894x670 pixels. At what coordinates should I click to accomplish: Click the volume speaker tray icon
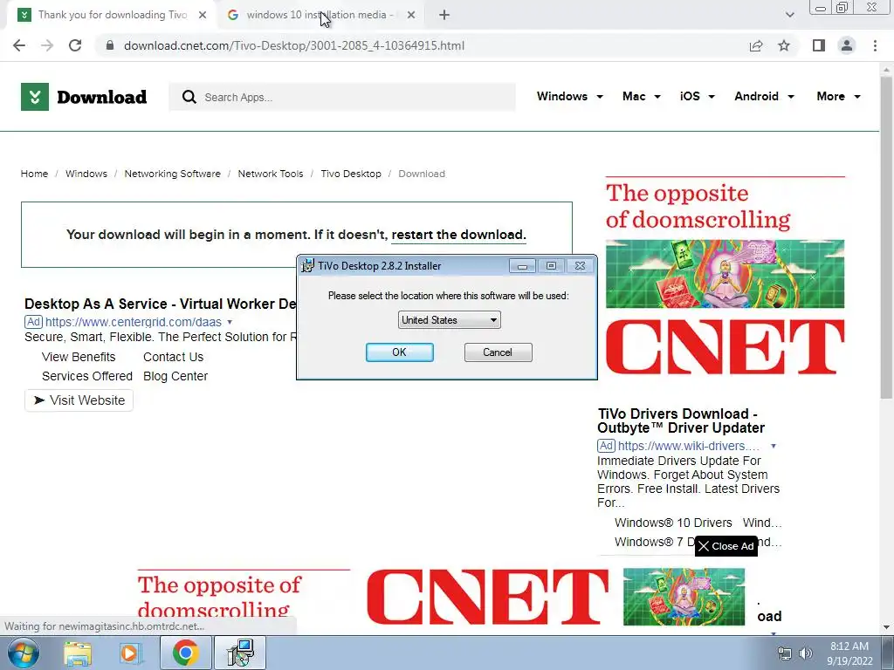click(x=805, y=653)
